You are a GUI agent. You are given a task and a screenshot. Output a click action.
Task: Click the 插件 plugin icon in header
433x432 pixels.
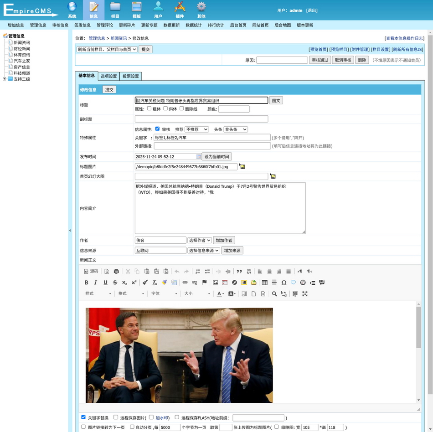180,9
